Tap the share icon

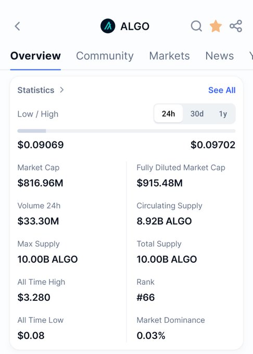[236, 26]
